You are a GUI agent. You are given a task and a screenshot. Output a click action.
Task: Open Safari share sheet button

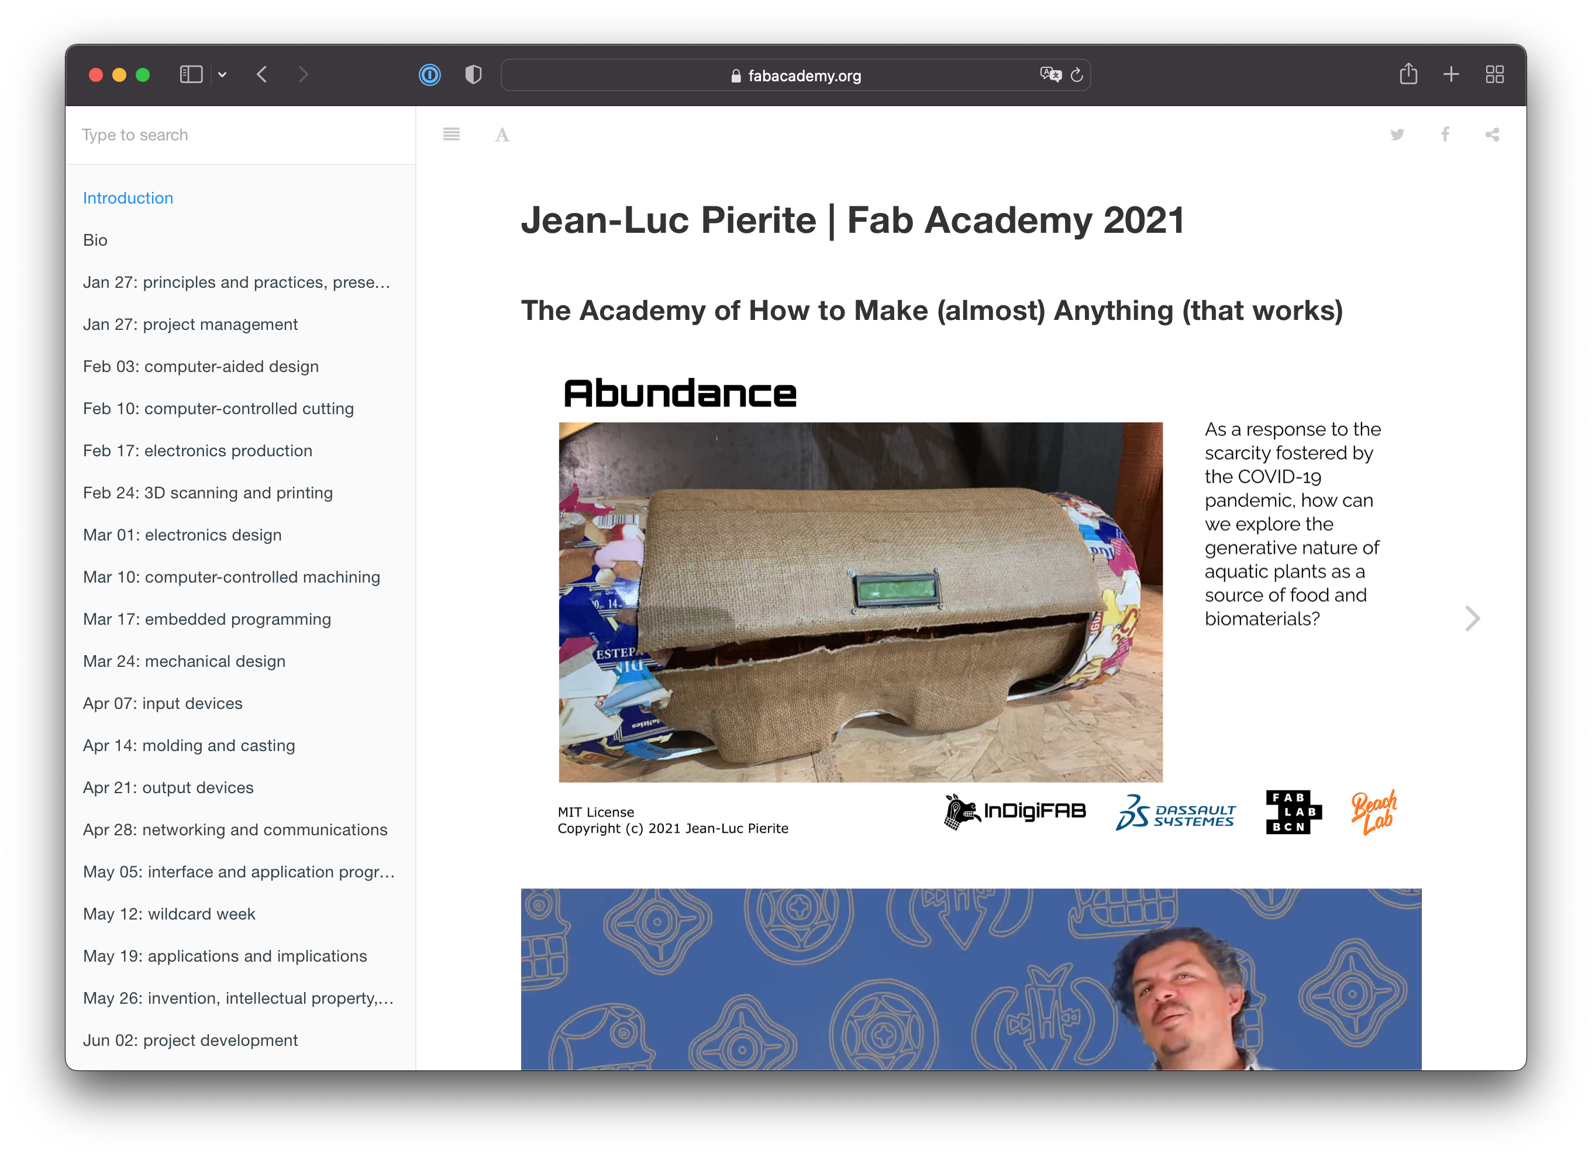[x=1408, y=74]
